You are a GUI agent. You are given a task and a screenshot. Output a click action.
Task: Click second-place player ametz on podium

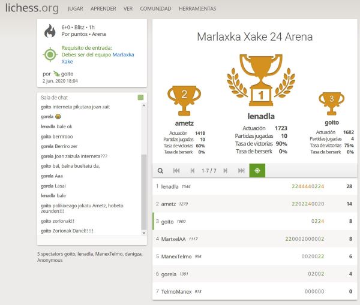(184, 123)
